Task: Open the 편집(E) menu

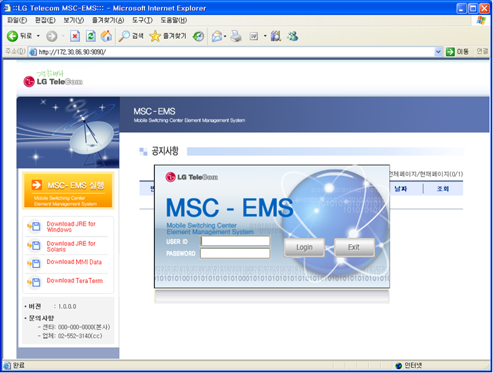Action: [45, 20]
